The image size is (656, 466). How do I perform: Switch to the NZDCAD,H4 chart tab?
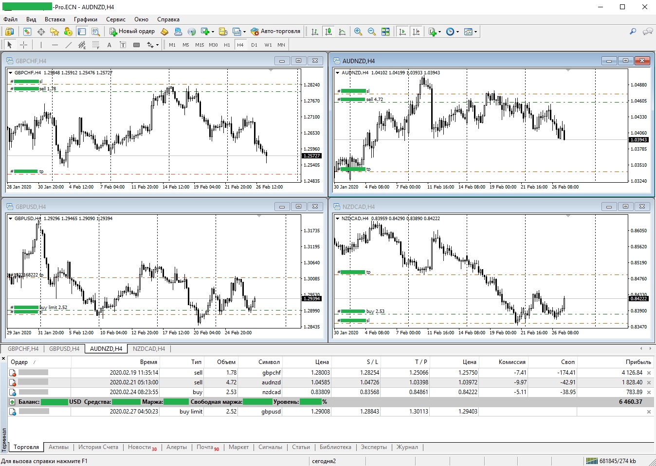click(149, 349)
